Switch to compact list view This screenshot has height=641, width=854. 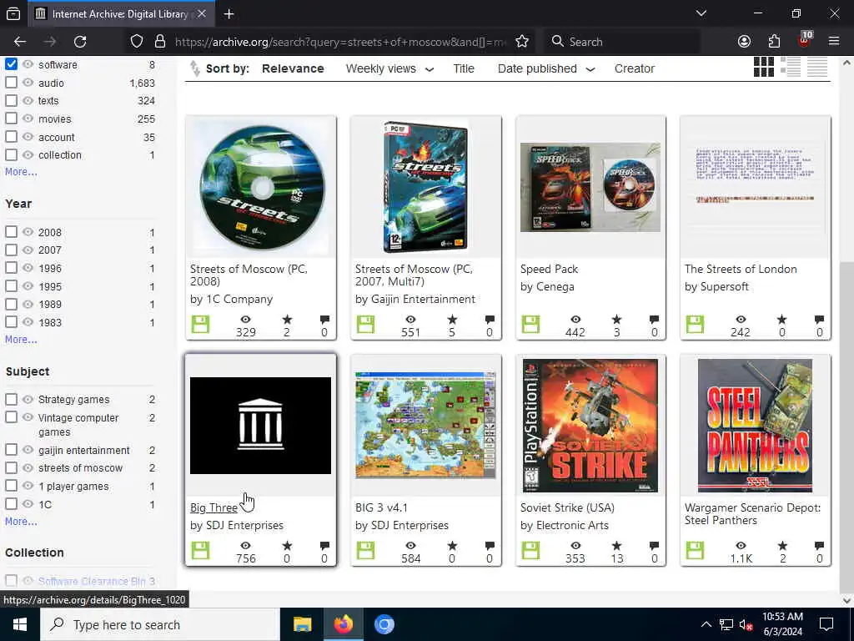[817, 67]
